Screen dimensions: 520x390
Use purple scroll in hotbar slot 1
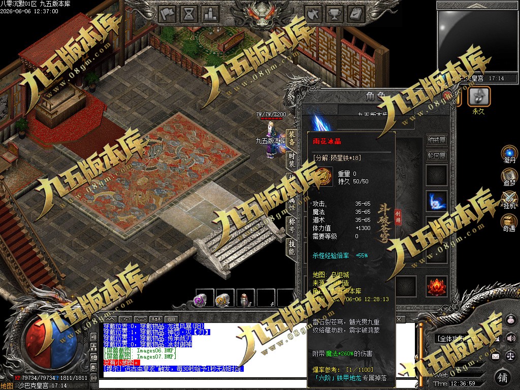(x=201, y=300)
